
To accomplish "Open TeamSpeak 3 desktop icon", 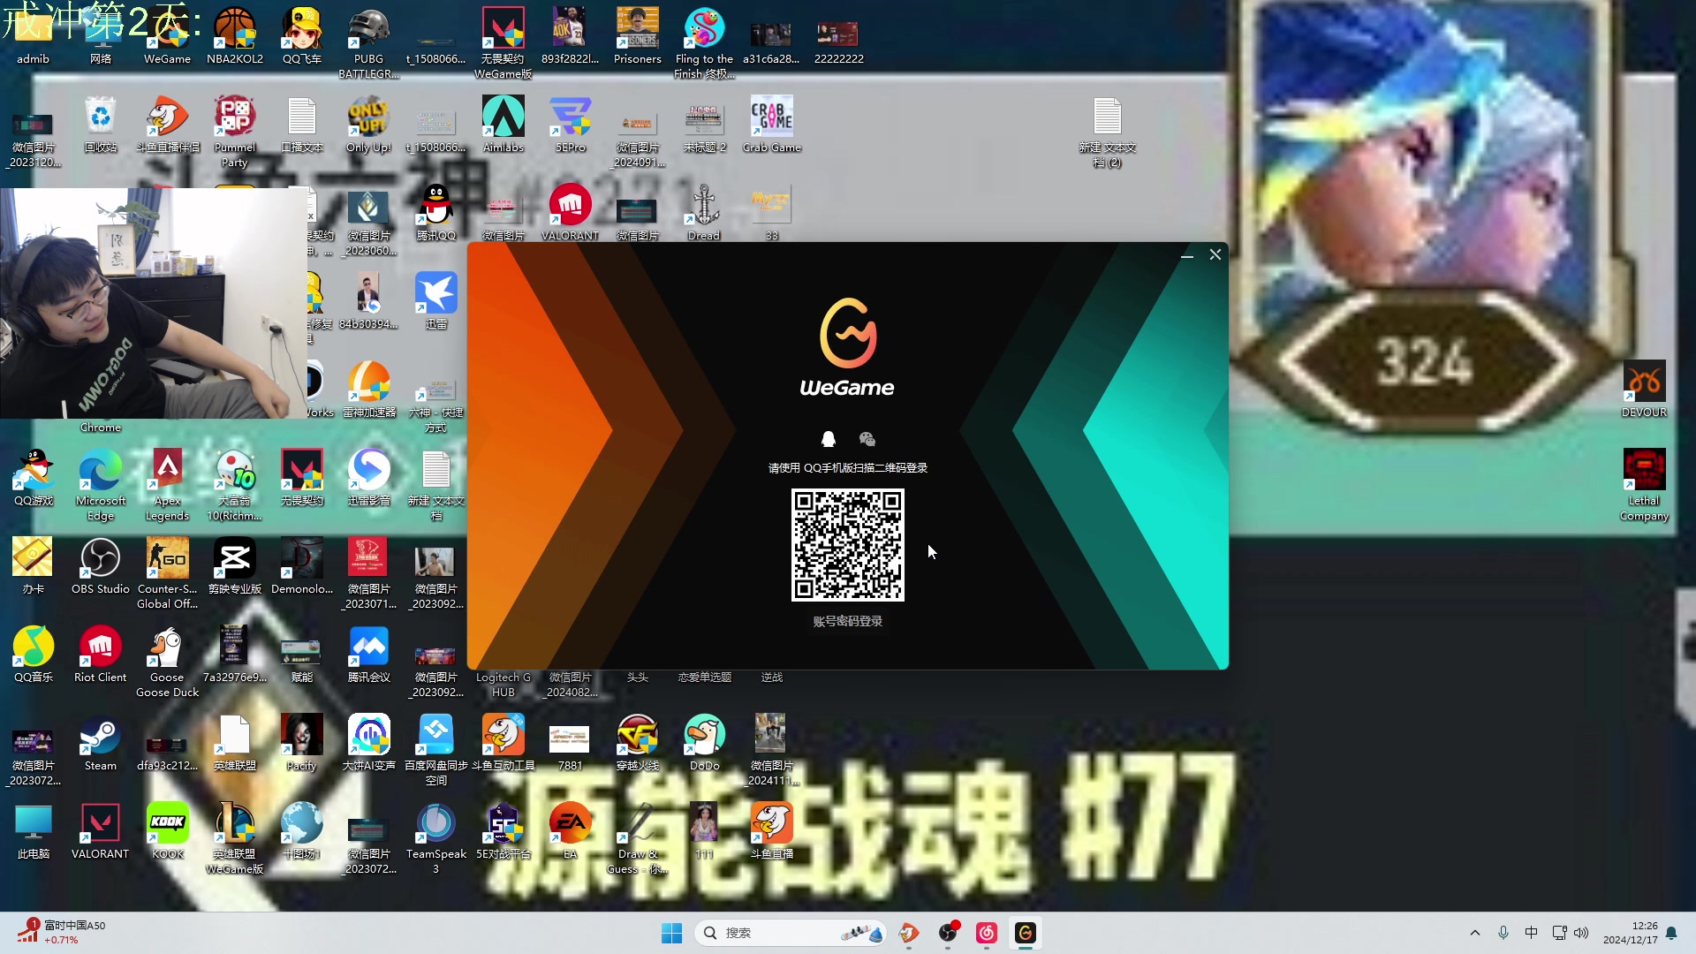I will (436, 837).
